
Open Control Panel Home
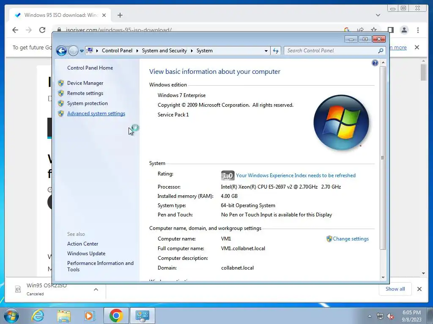(x=90, y=68)
